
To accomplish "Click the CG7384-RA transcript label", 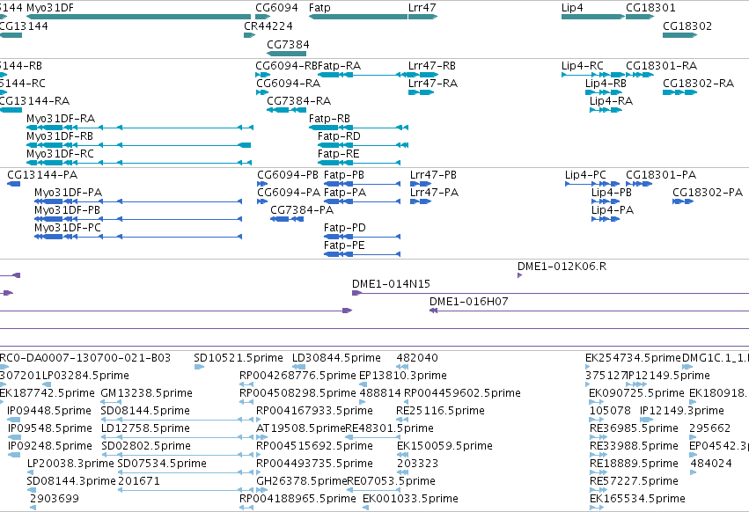I will point(299,101).
